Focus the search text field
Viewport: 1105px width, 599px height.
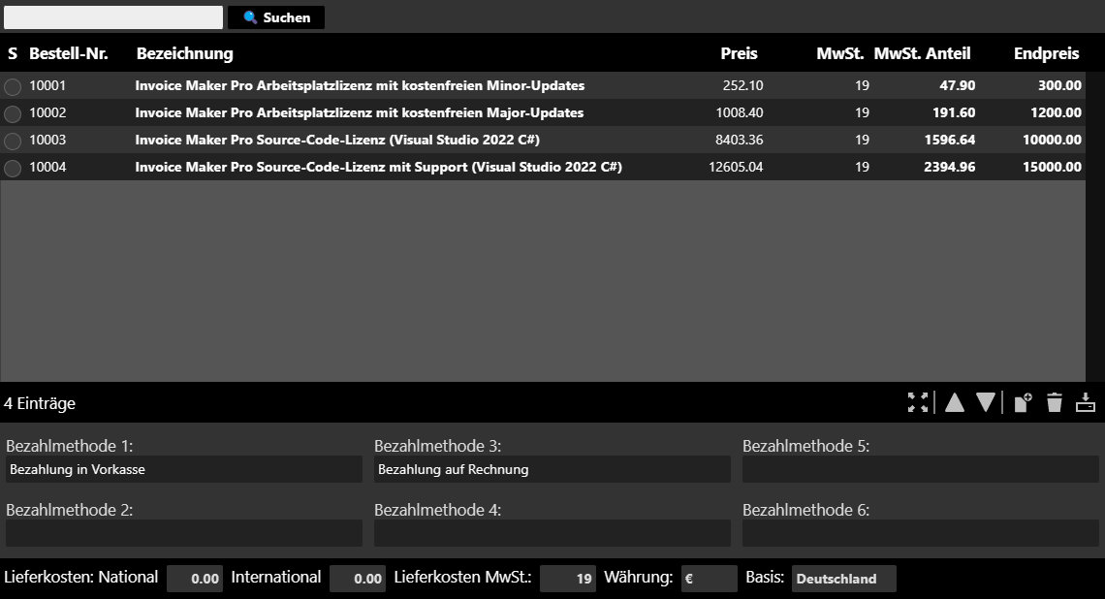[113, 17]
